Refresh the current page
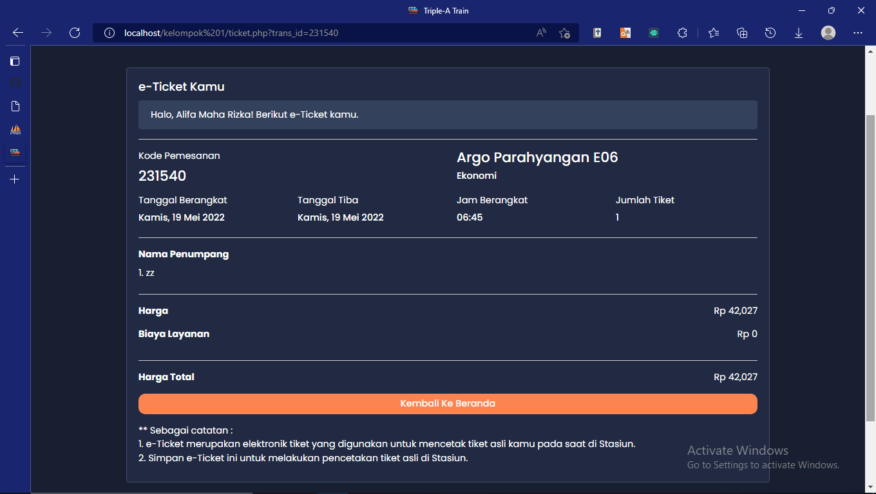 tap(74, 33)
